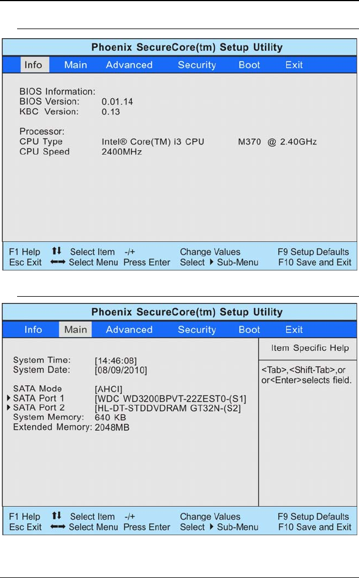The height and width of the screenshot is (578, 359).
Task: Click the System Date field [08/09/2010]
Action: tap(121, 370)
